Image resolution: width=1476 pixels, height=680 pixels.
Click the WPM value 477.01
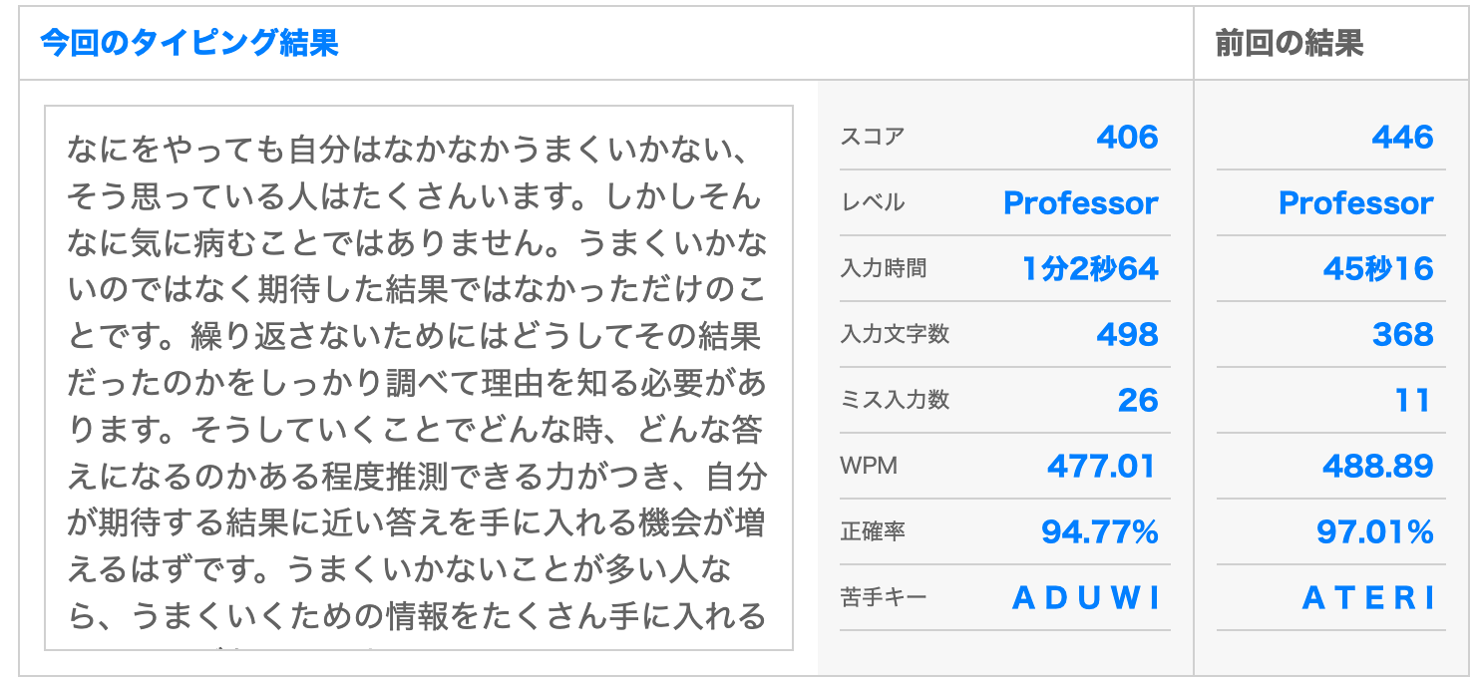click(x=1102, y=466)
